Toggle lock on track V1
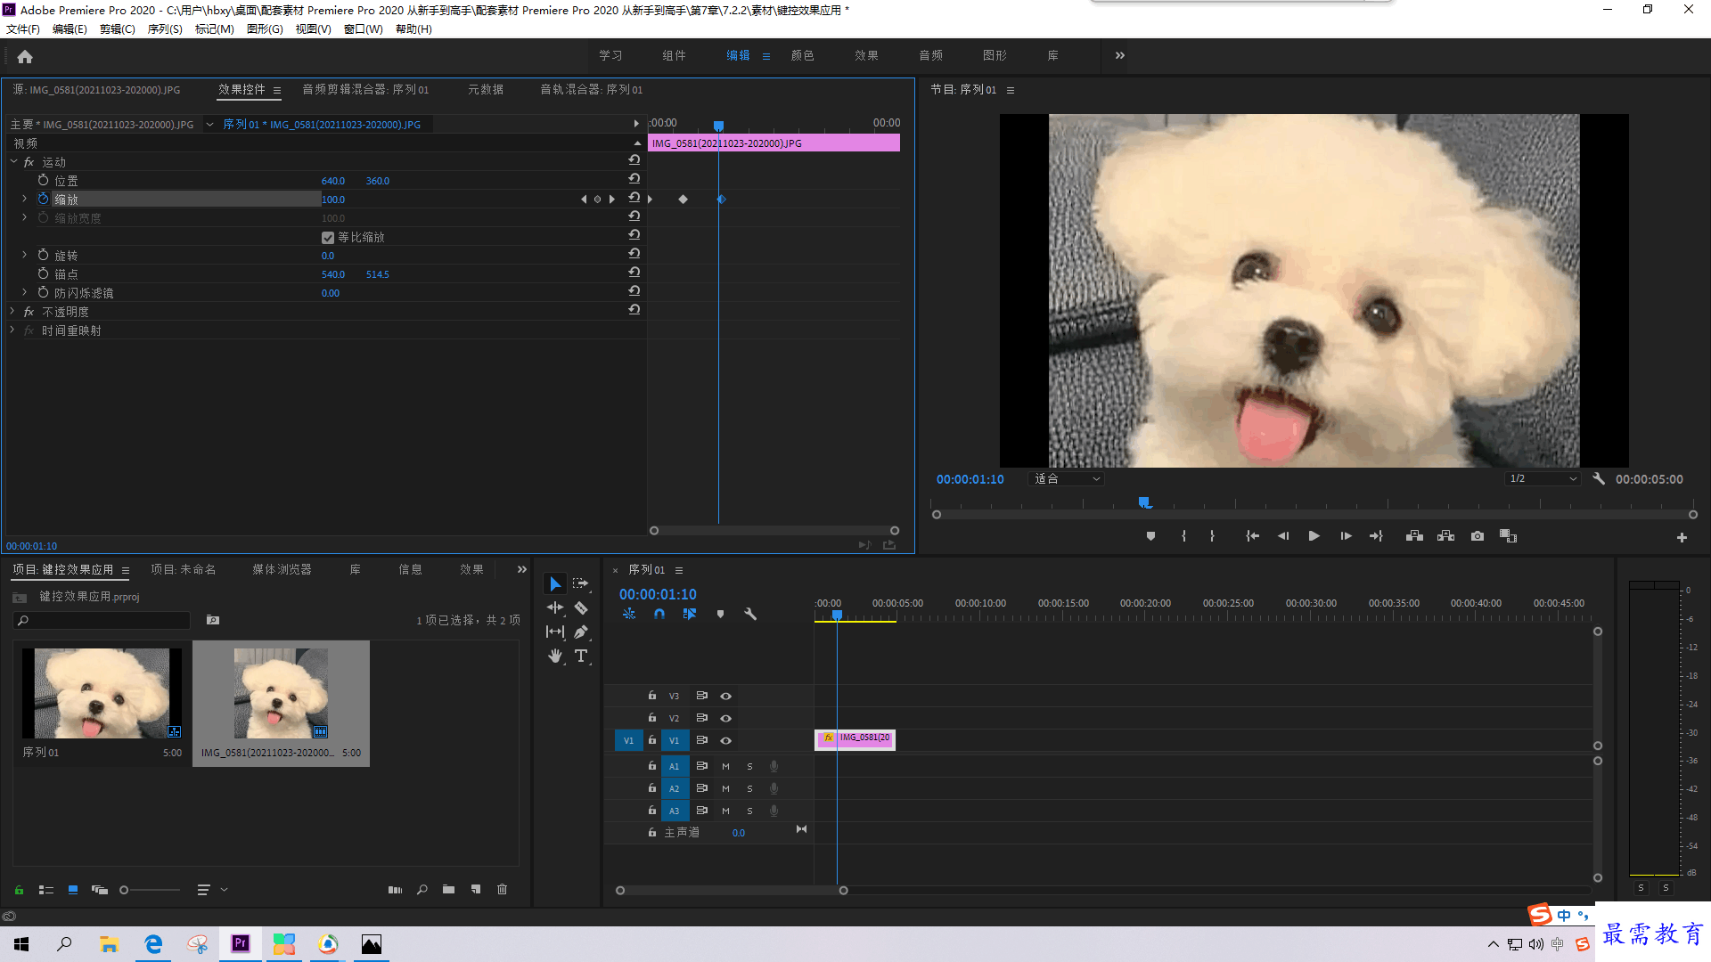This screenshot has height=962, width=1711. 651,740
